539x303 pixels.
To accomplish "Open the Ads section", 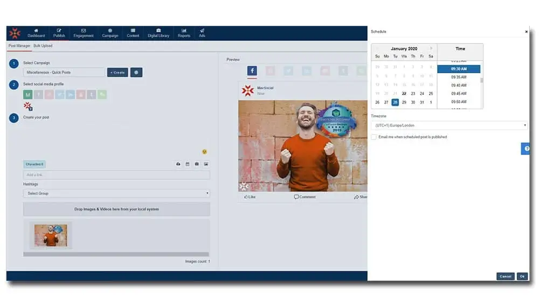I will tap(202, 33).
